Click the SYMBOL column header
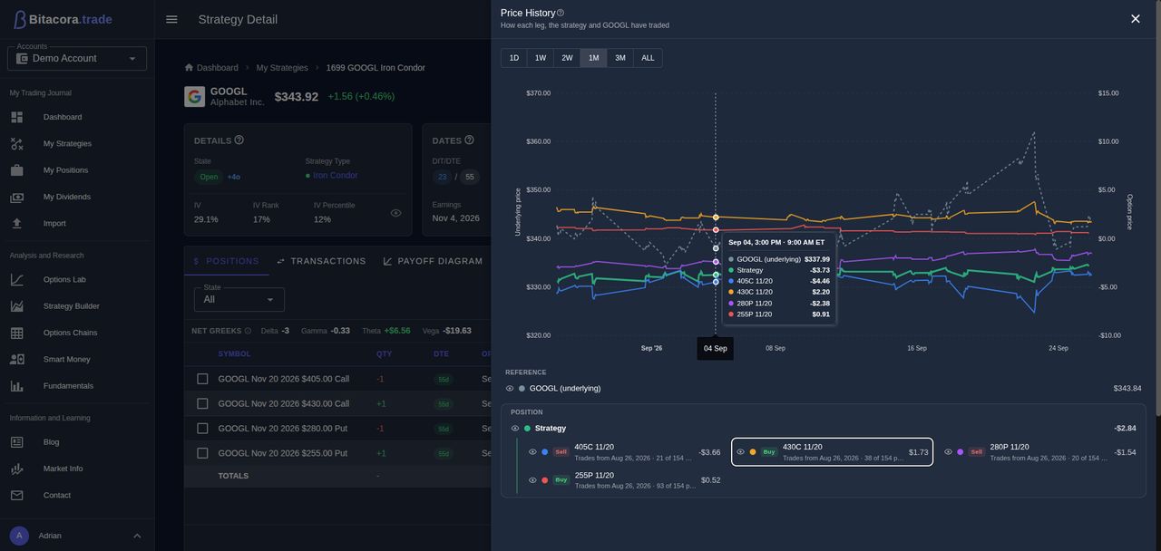Image resolution: width=1161 pixels, height=551 pixels. [x=234, y=354]
